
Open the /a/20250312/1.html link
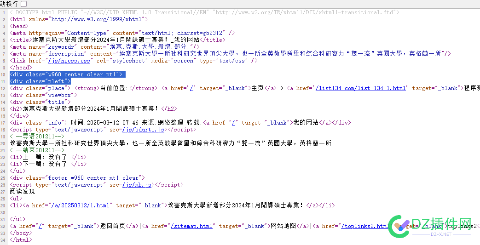[x=80, y=205]
